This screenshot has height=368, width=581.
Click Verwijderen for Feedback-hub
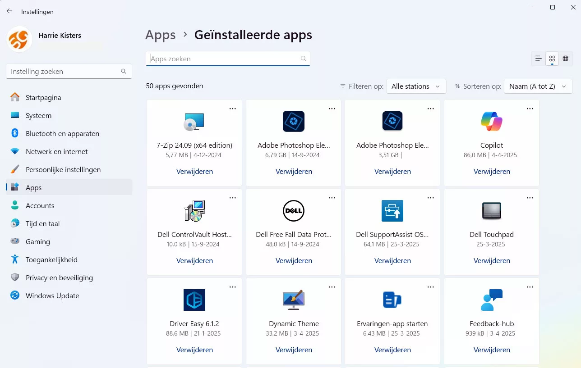click(x=492, y=350)
